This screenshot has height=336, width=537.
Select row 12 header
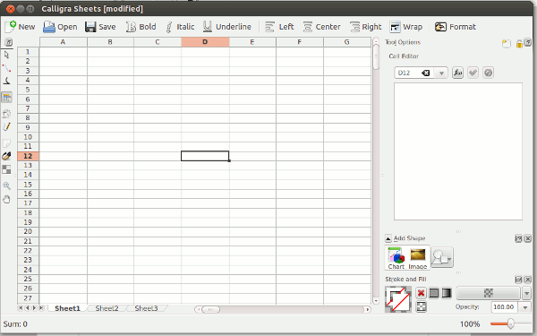28,156
